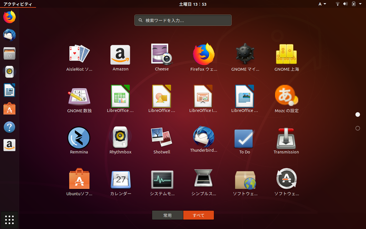Open the input source A dropdown
The width and height of the screenshot is (366, 229).
(322, 4)
